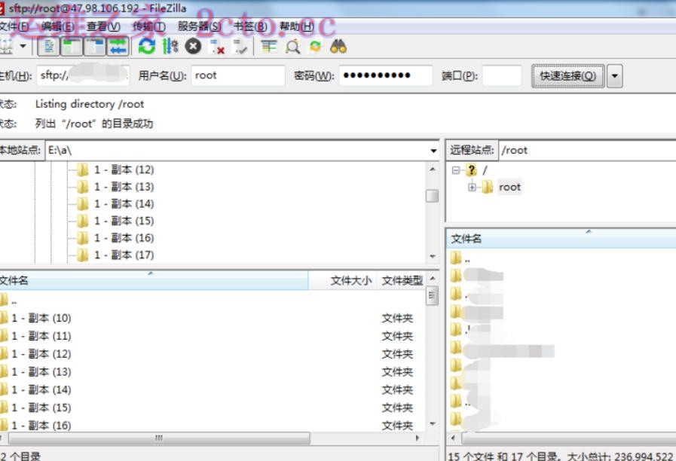The image size is (676, 461).
Task: Click the remote file list horizontal scrollbar
Action: point(569,438)
